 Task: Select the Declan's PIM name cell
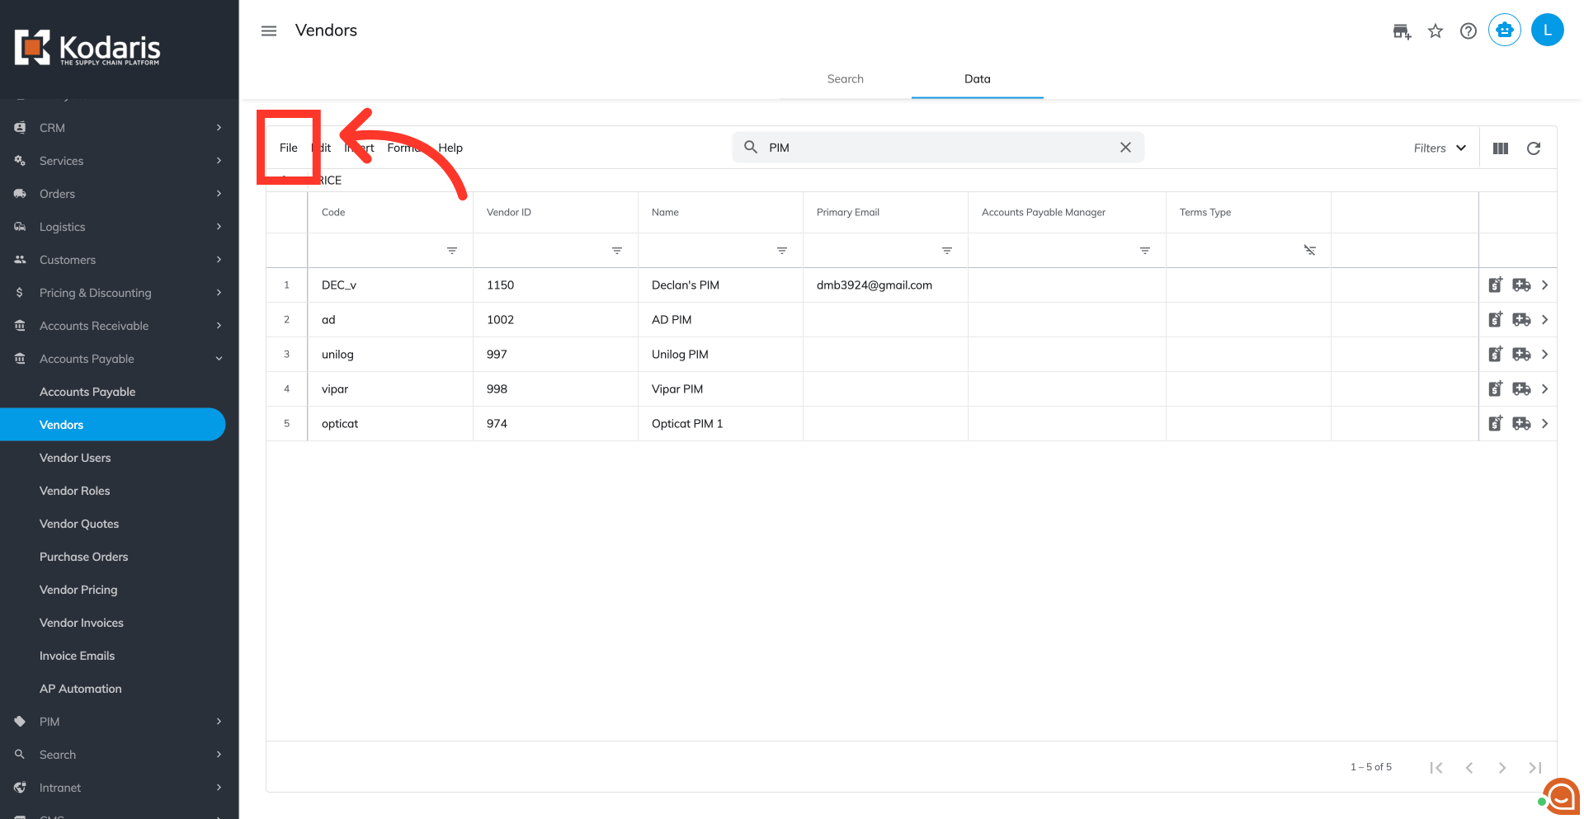click(720, 285)
